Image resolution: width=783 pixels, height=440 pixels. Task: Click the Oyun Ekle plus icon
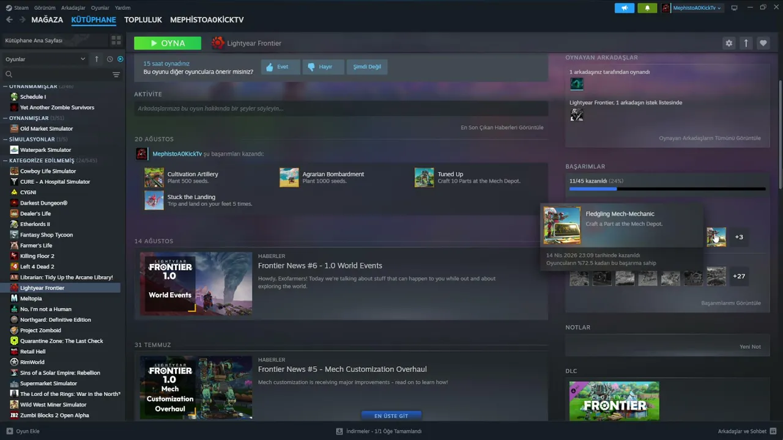[9, 431]
